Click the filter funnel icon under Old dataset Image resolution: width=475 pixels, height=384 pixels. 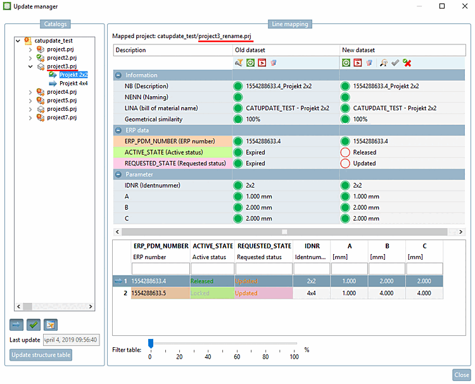point(239,63)
